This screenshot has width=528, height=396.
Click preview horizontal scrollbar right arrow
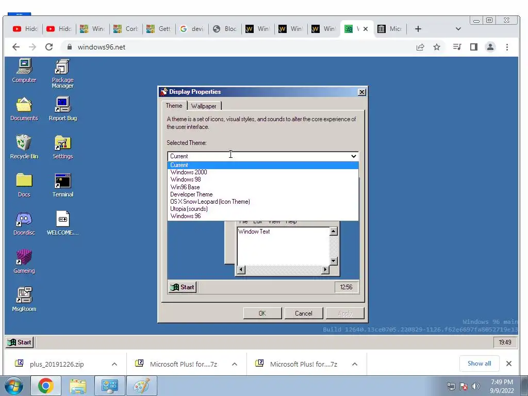325,269
